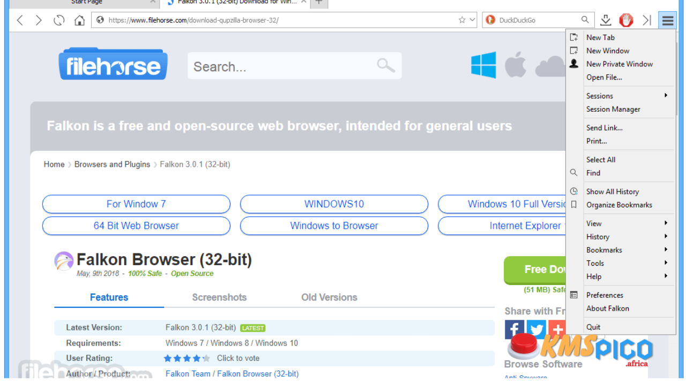686x385 pixels.
Task: Click the 64 Bit Web Browser button
Action: pos(136,226)
